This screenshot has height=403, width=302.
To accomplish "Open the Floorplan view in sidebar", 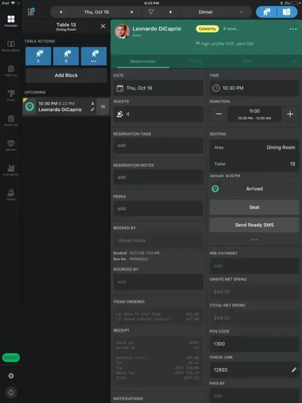I will 11,21.
